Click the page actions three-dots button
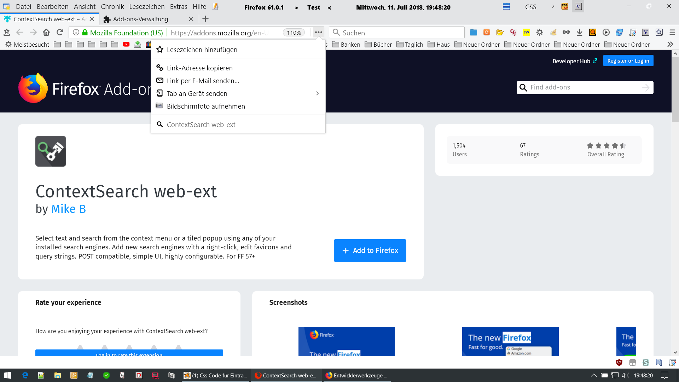 [318, 33]
